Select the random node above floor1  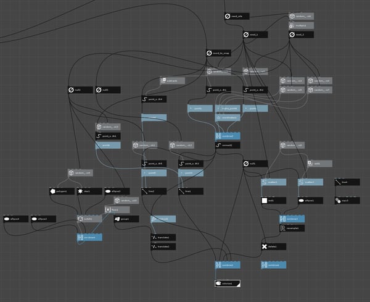126,200
